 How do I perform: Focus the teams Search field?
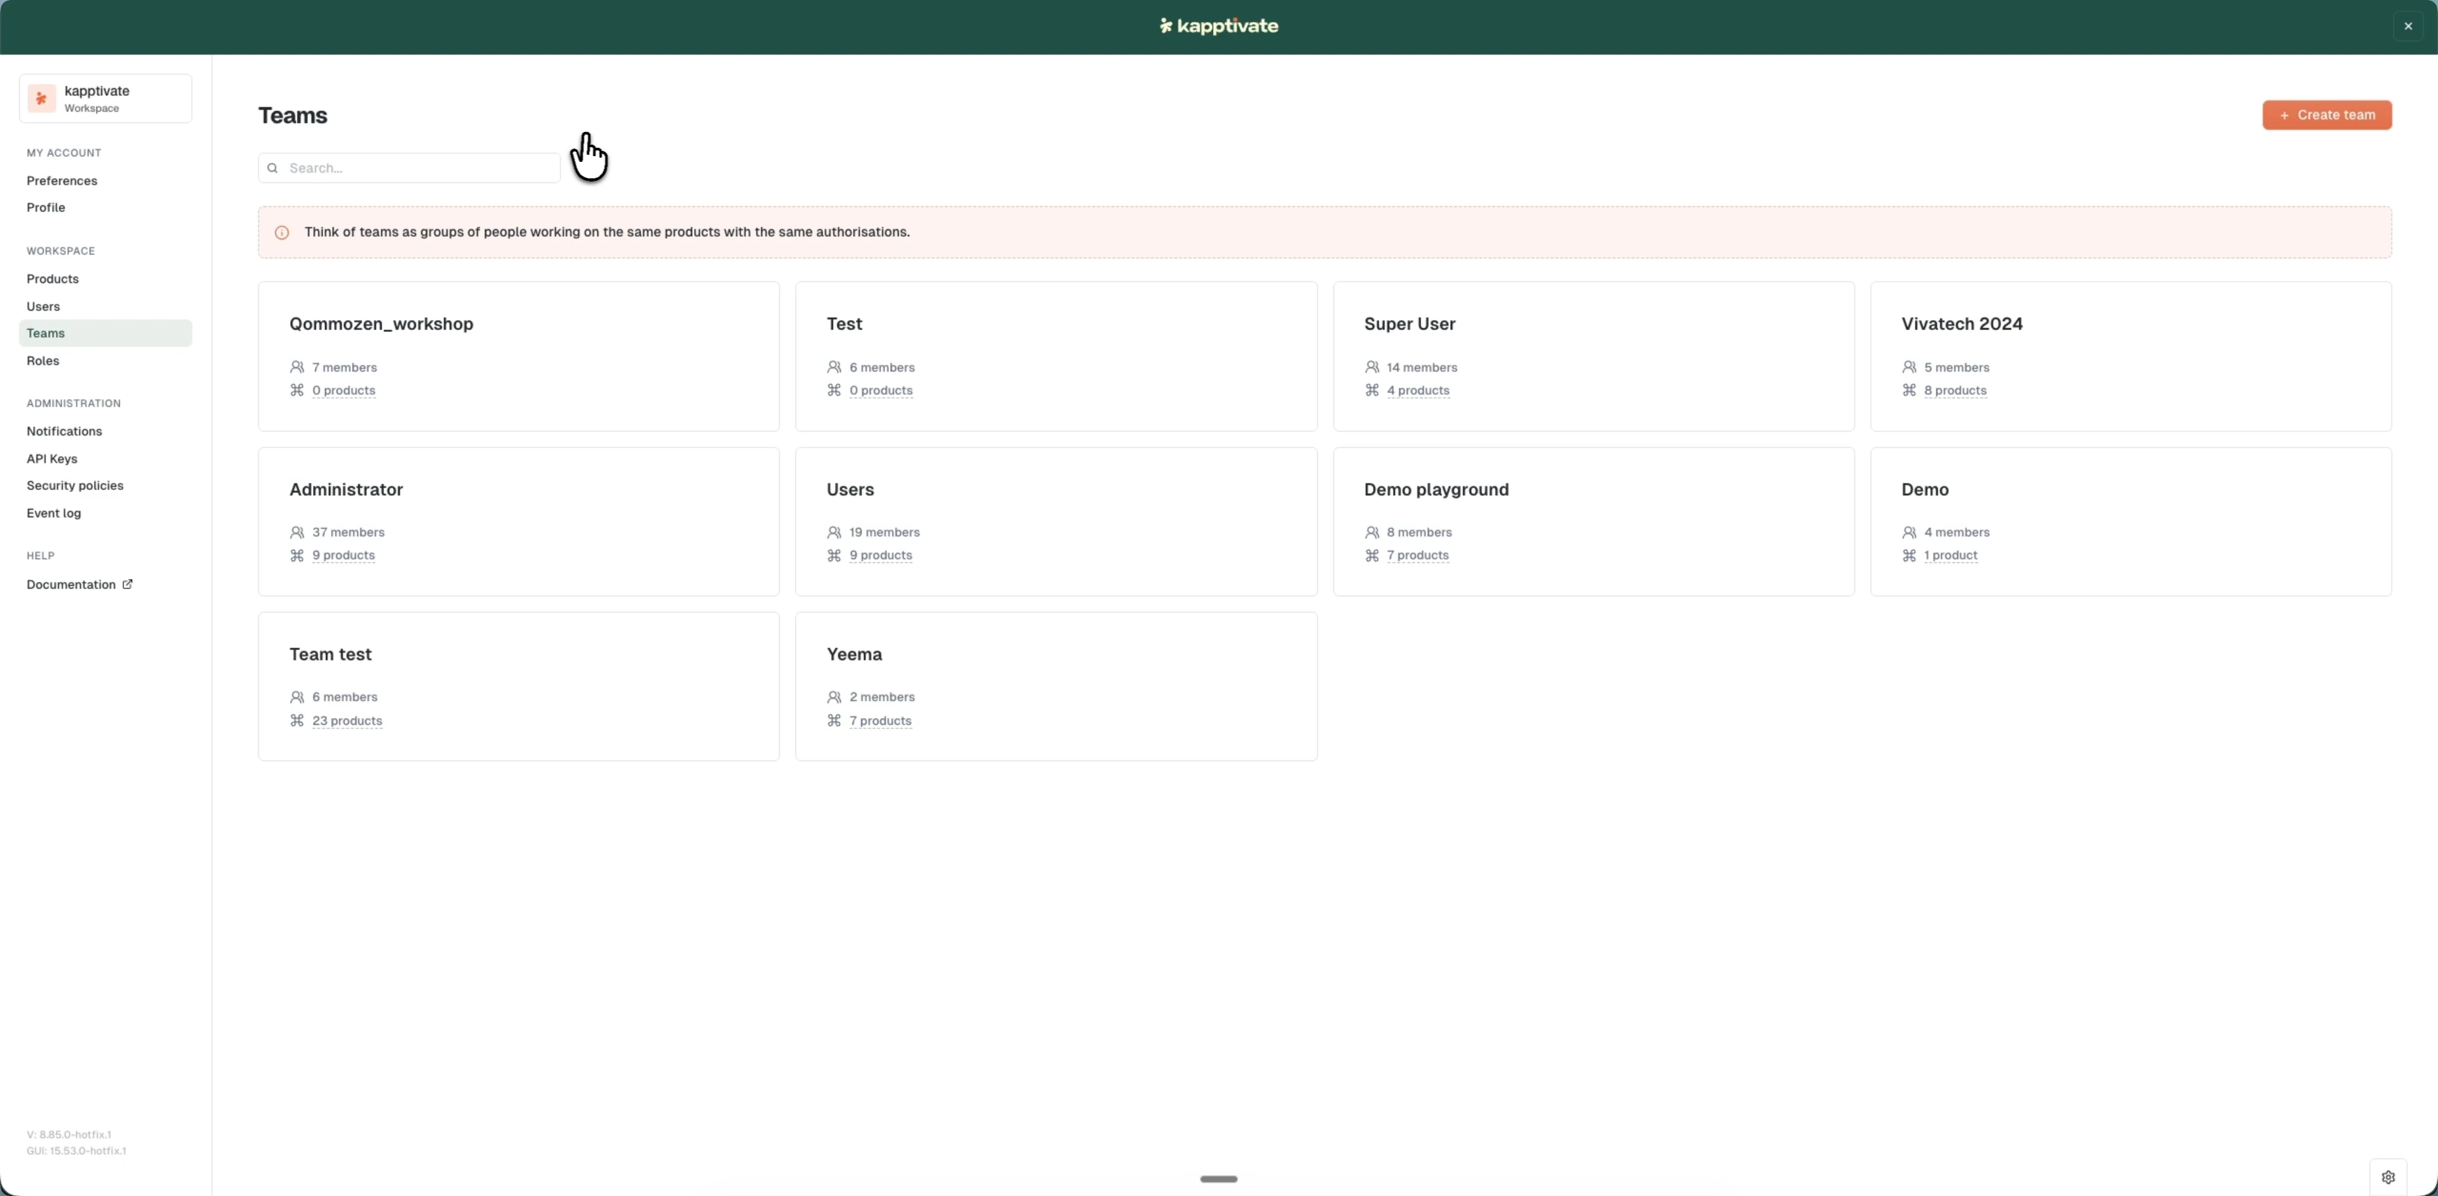point(409,168)
